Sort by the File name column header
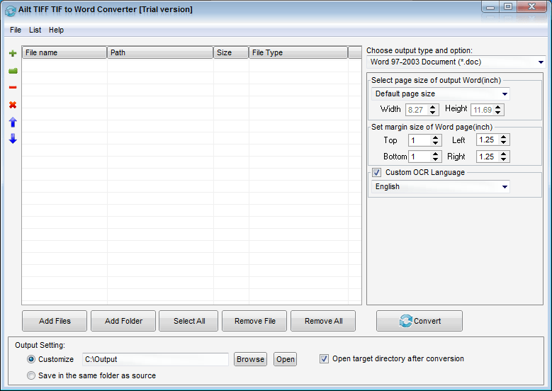This screenshot has height=391, width=552. pyautogui.click(x=64, y=52)
